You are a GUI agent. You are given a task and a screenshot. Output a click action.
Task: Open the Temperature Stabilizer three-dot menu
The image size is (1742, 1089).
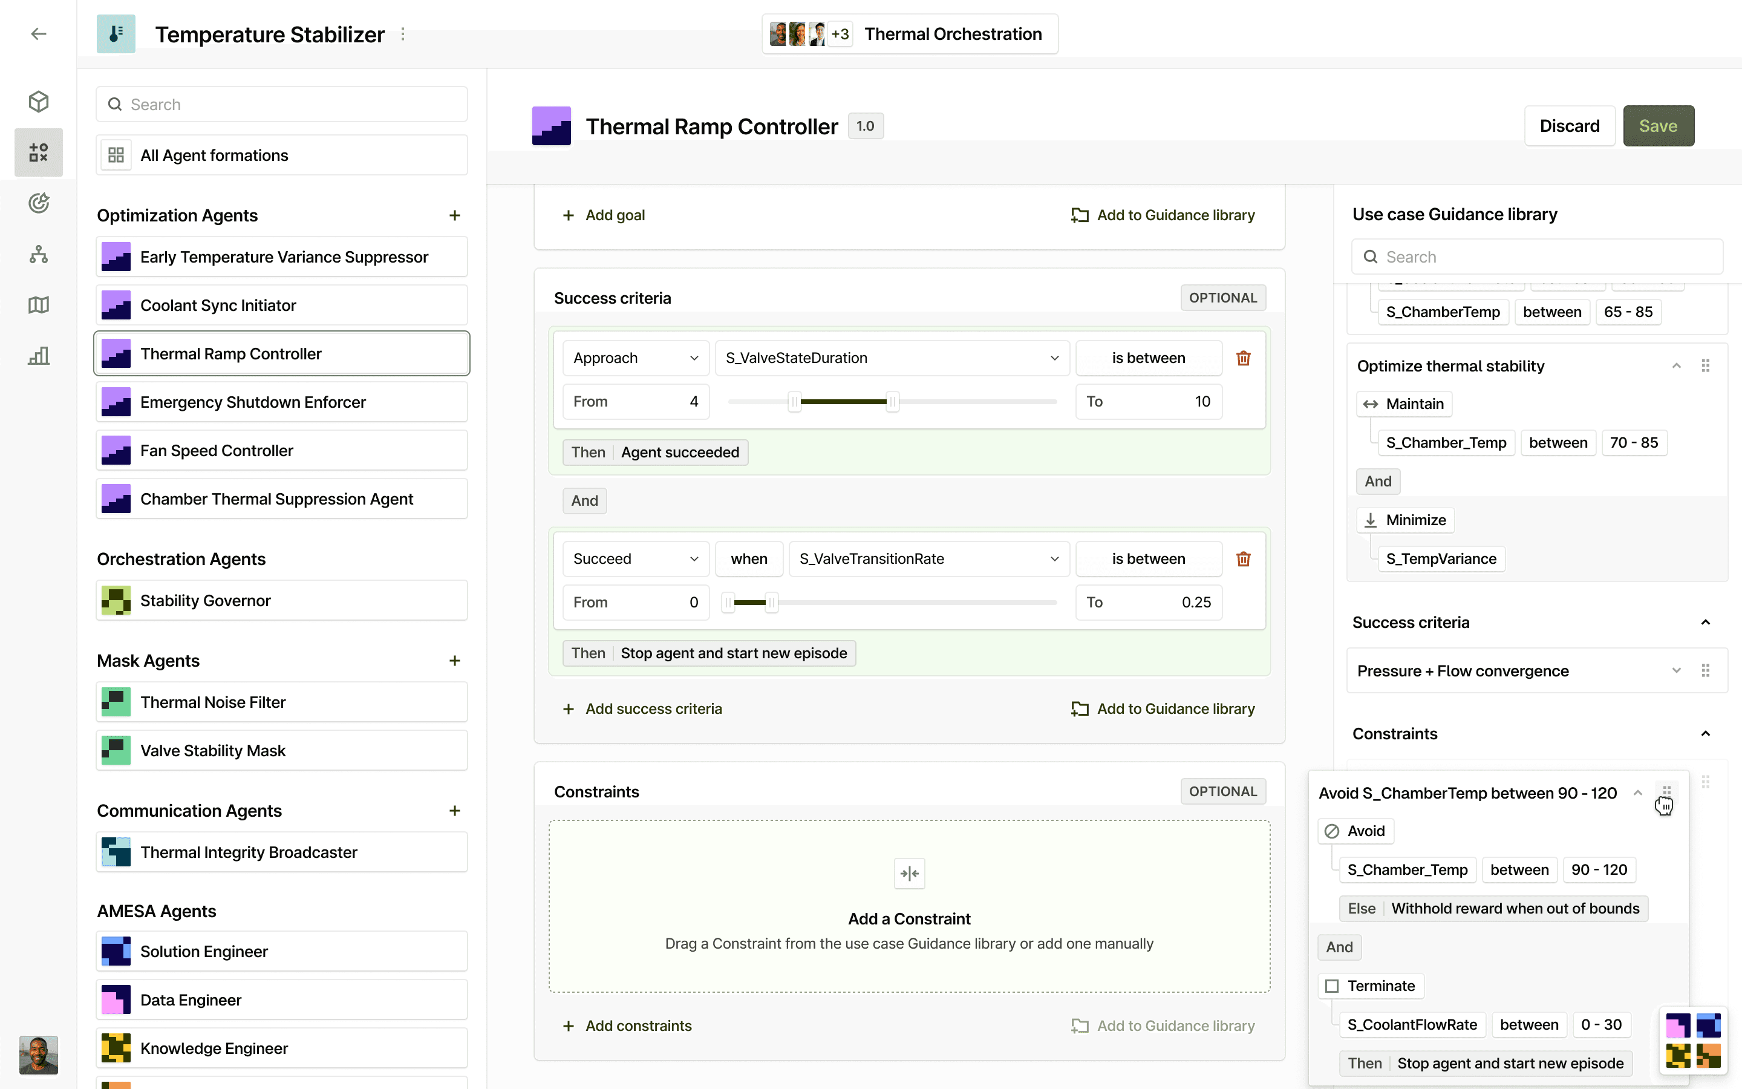(403, 33)
